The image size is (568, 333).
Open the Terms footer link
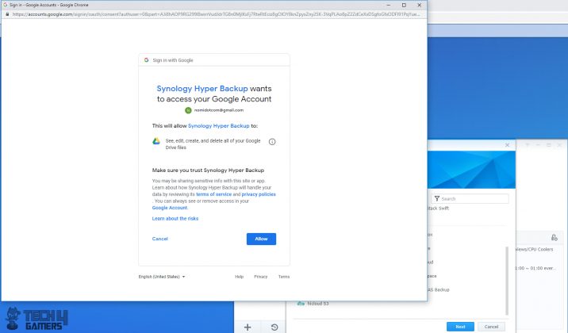pos(284,277)
